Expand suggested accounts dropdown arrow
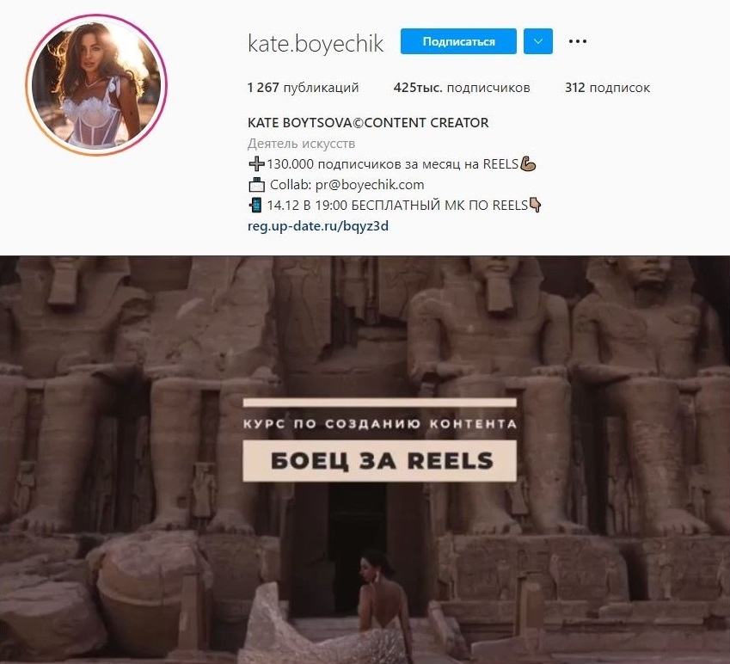 pos(537,41)
